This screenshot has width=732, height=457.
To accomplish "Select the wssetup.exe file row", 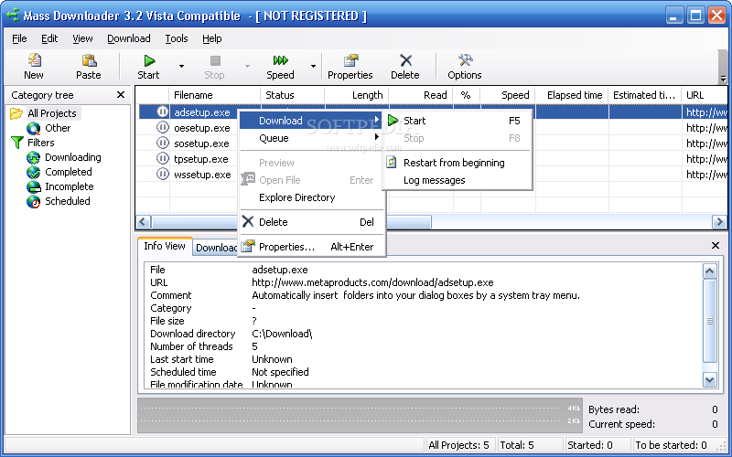I will click(x=202, y=175).
